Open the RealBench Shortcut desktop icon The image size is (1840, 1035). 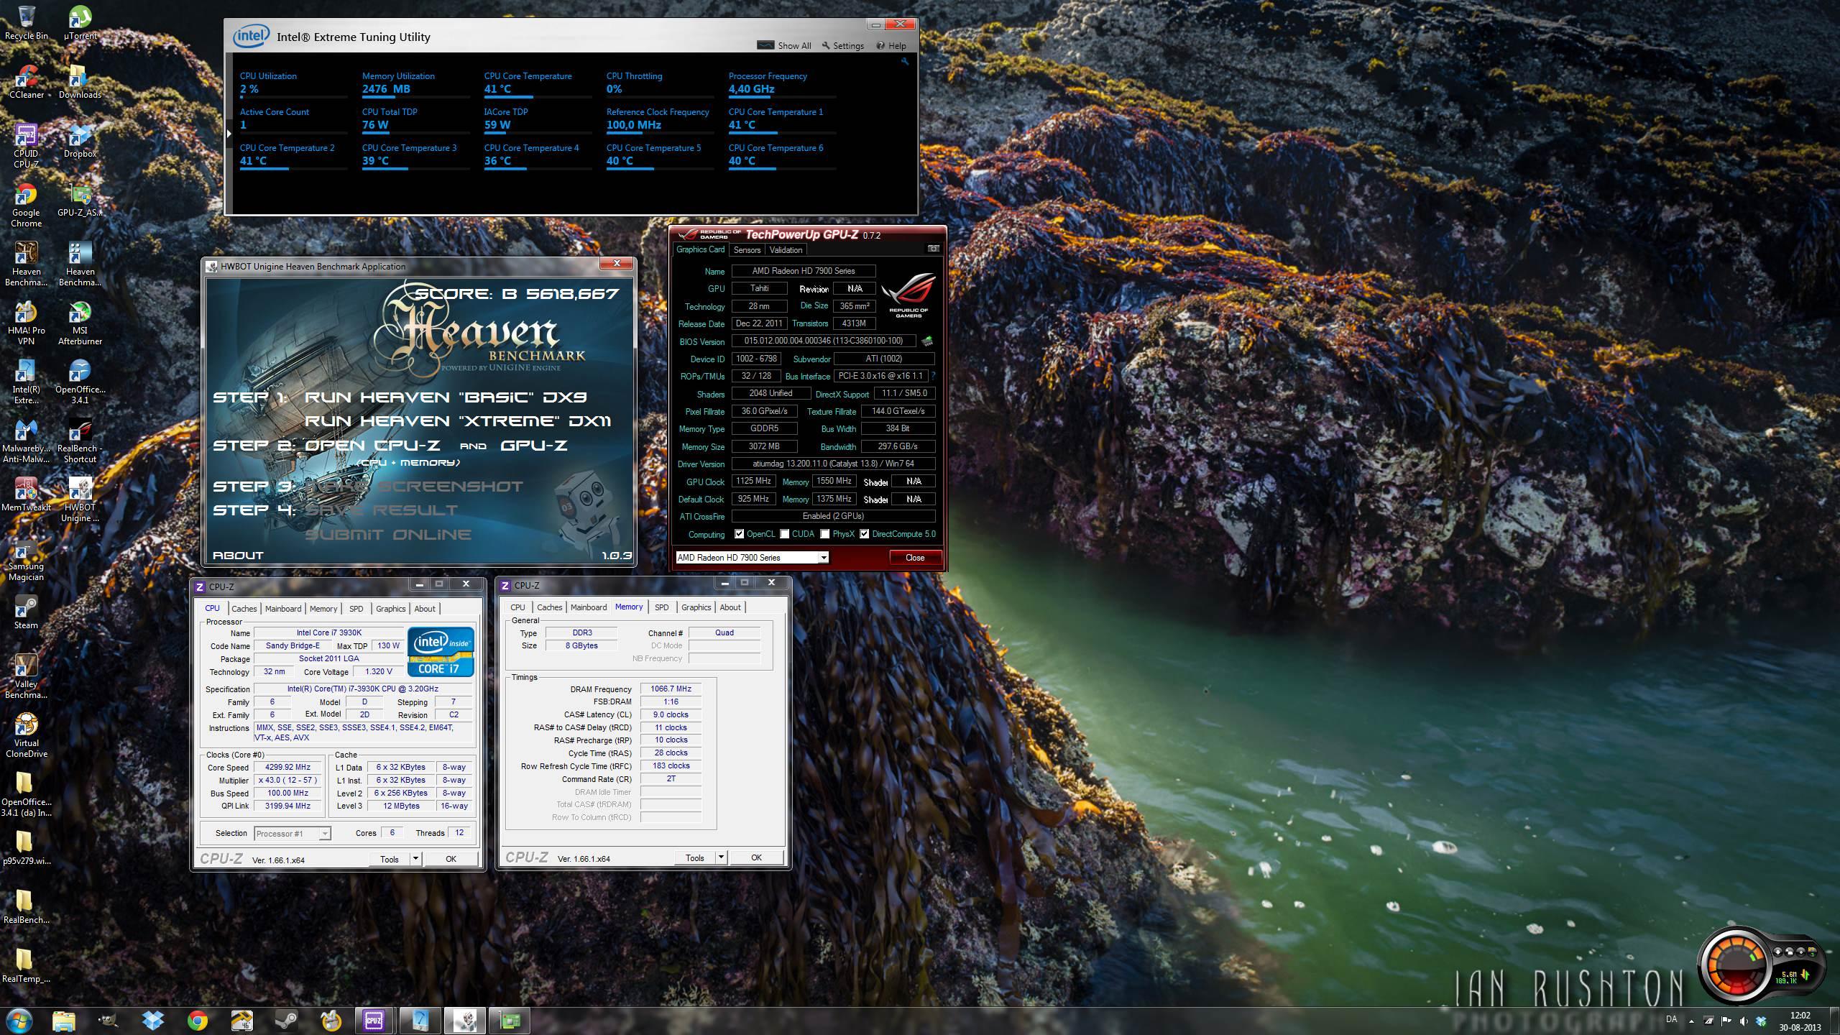(x=80, y=441)
